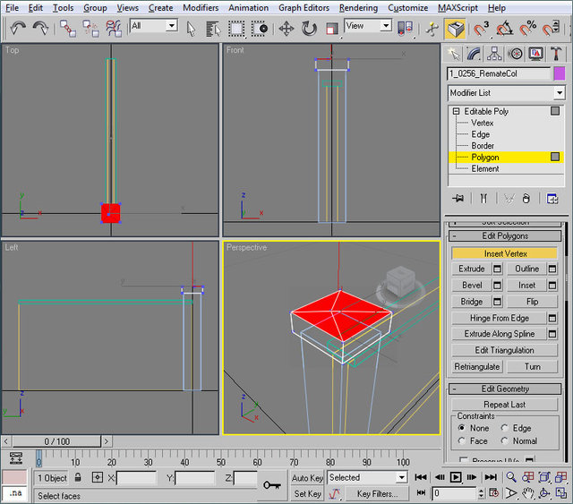
Task: Open the Modifiers menu
Action: tap(200, 7)
